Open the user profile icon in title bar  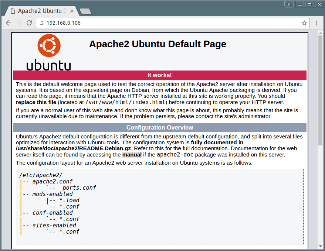(x=288, y=4)
